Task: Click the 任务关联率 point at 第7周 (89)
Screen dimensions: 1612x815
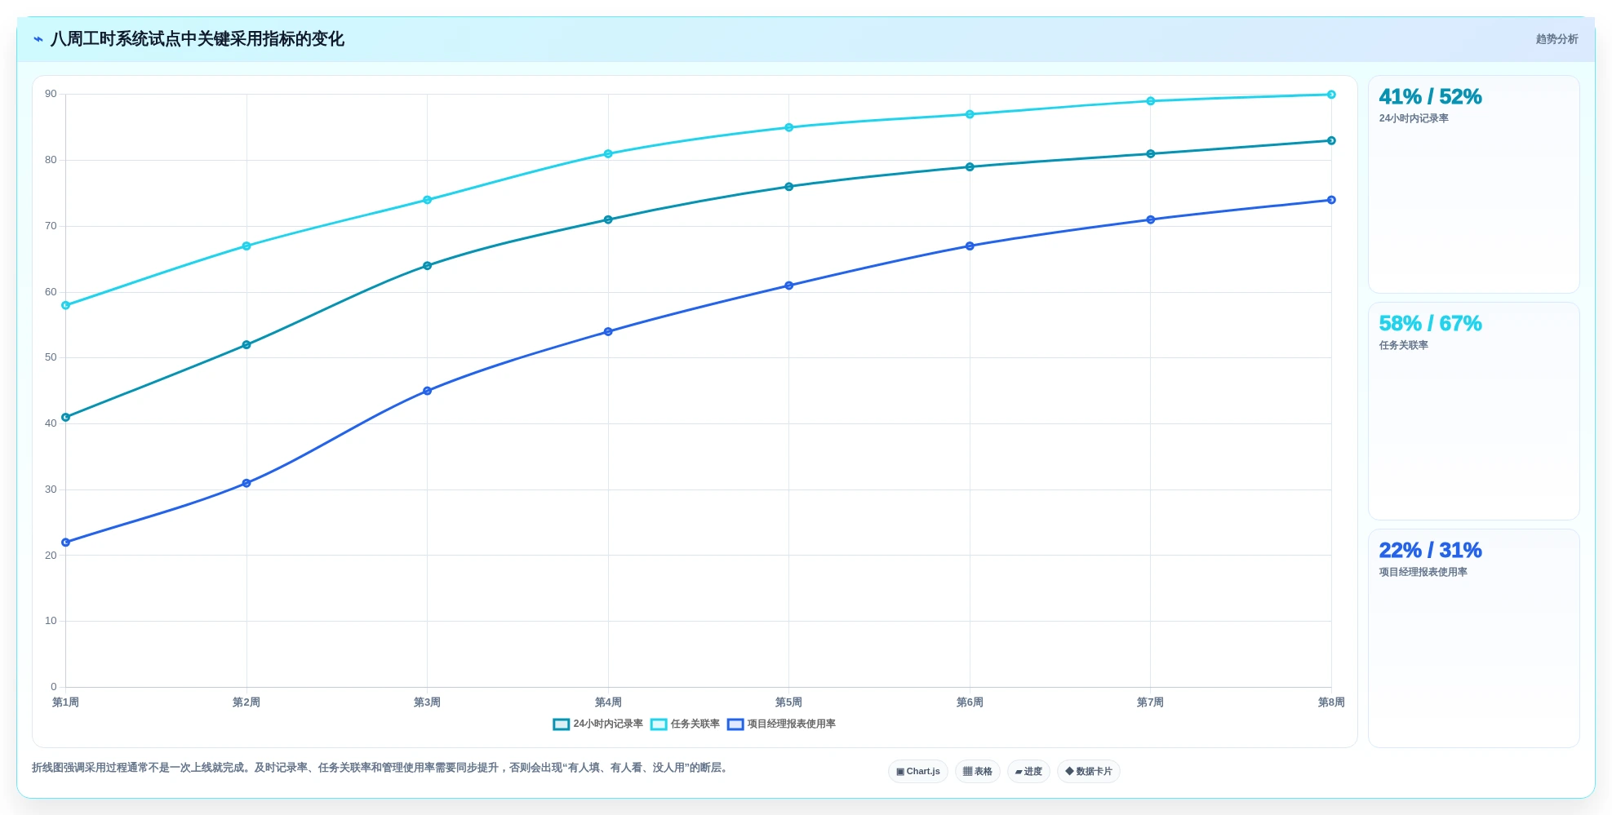Action: [x=1151, y=101]
